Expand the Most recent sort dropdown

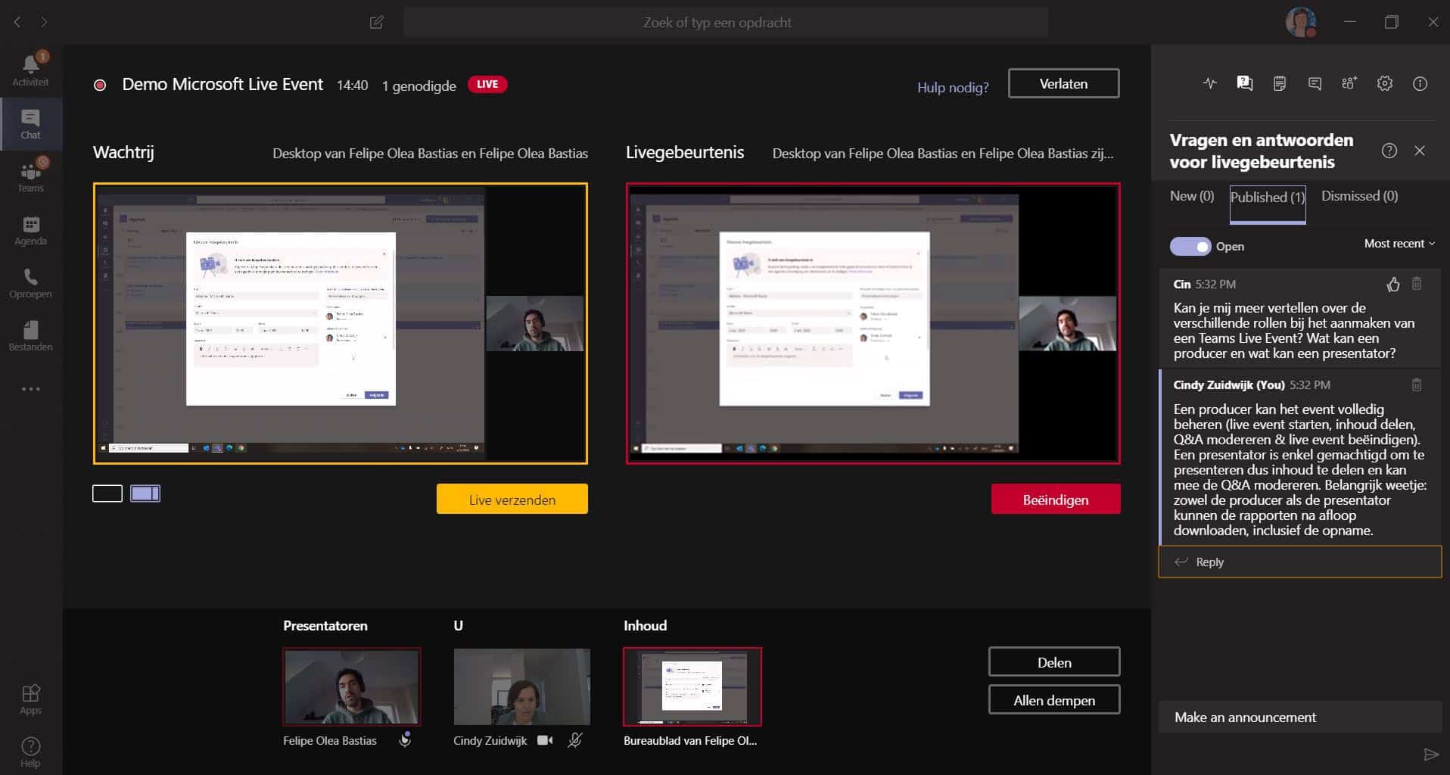(x=1399, y=244)
